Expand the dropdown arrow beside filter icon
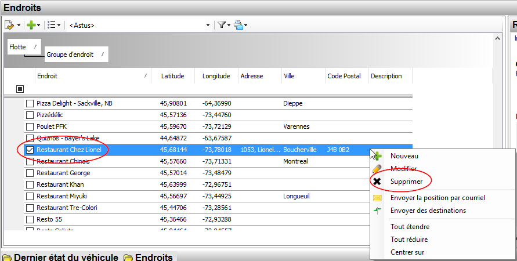The height and width of the screenshot is (261, 517). [229, 26]
